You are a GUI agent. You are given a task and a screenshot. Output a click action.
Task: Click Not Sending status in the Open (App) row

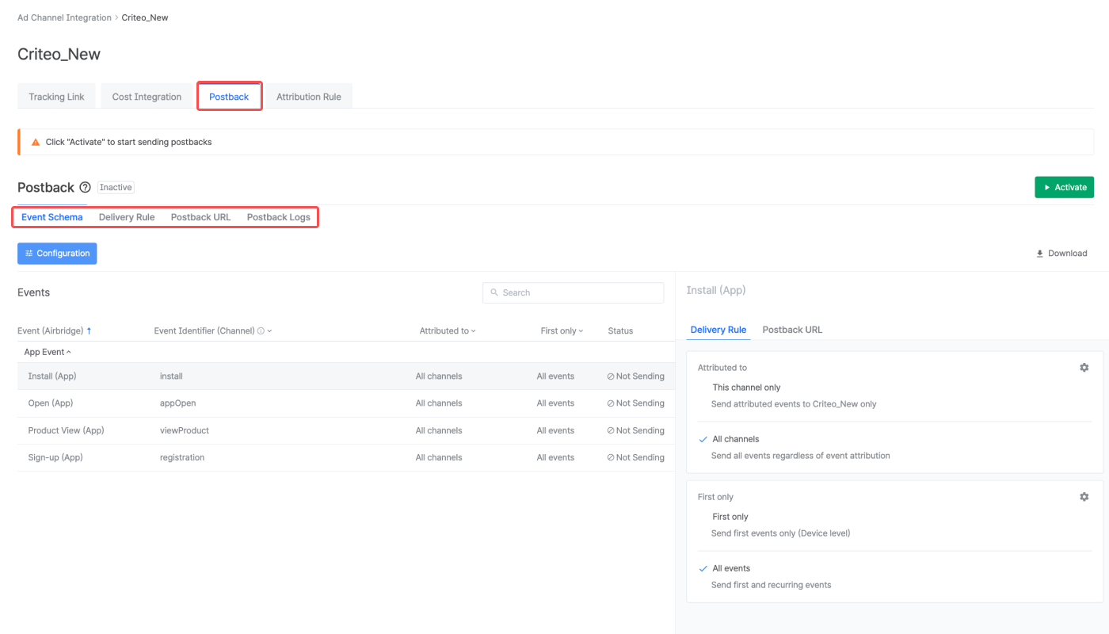pyautogui.click(x=635, y=403)
